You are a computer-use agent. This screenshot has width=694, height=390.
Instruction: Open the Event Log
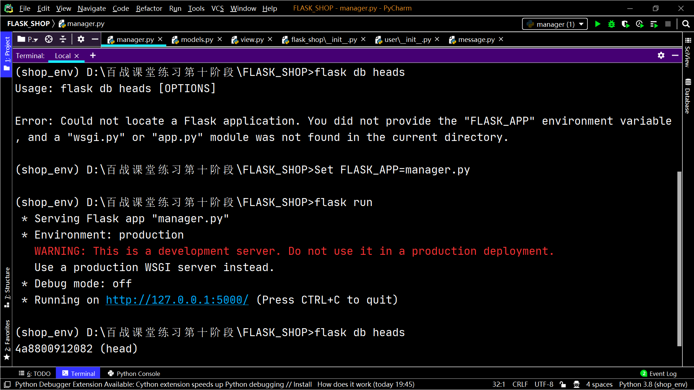click(659, 374)
